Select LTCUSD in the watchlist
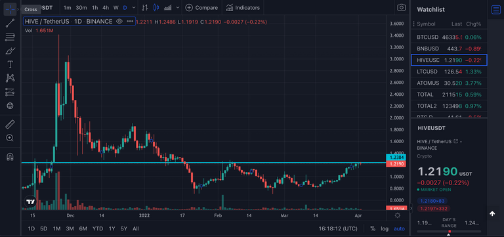The width and height of the screenshot is (504, 237). [x=449, y=72]
